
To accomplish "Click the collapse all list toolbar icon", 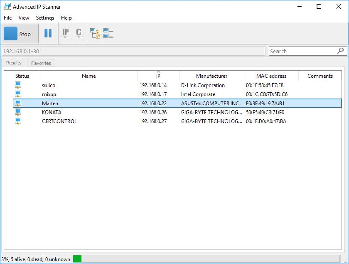I will click(108, 34).
